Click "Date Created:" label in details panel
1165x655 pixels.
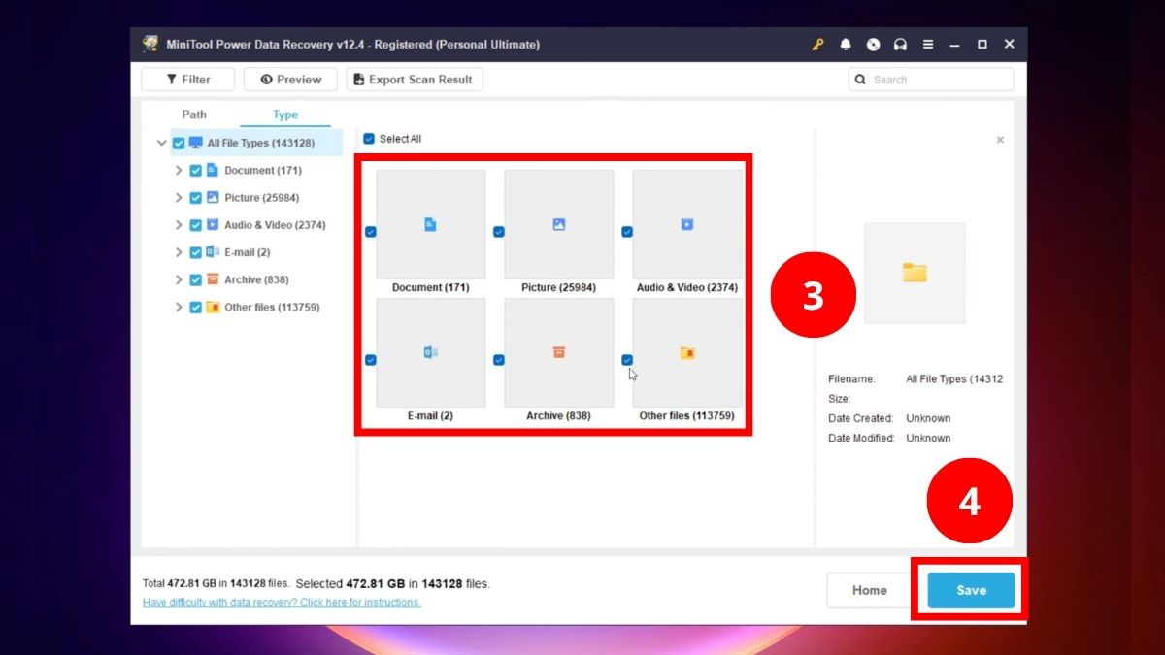(x=860, y=418)
